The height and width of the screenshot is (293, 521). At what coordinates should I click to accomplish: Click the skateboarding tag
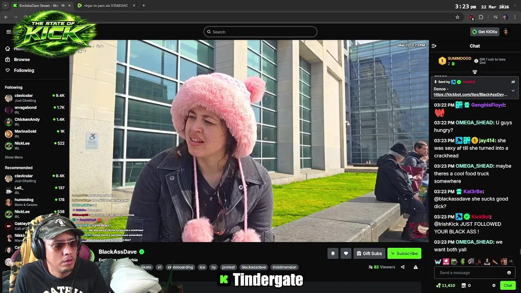pyautogui.click(x=180, y=267)
